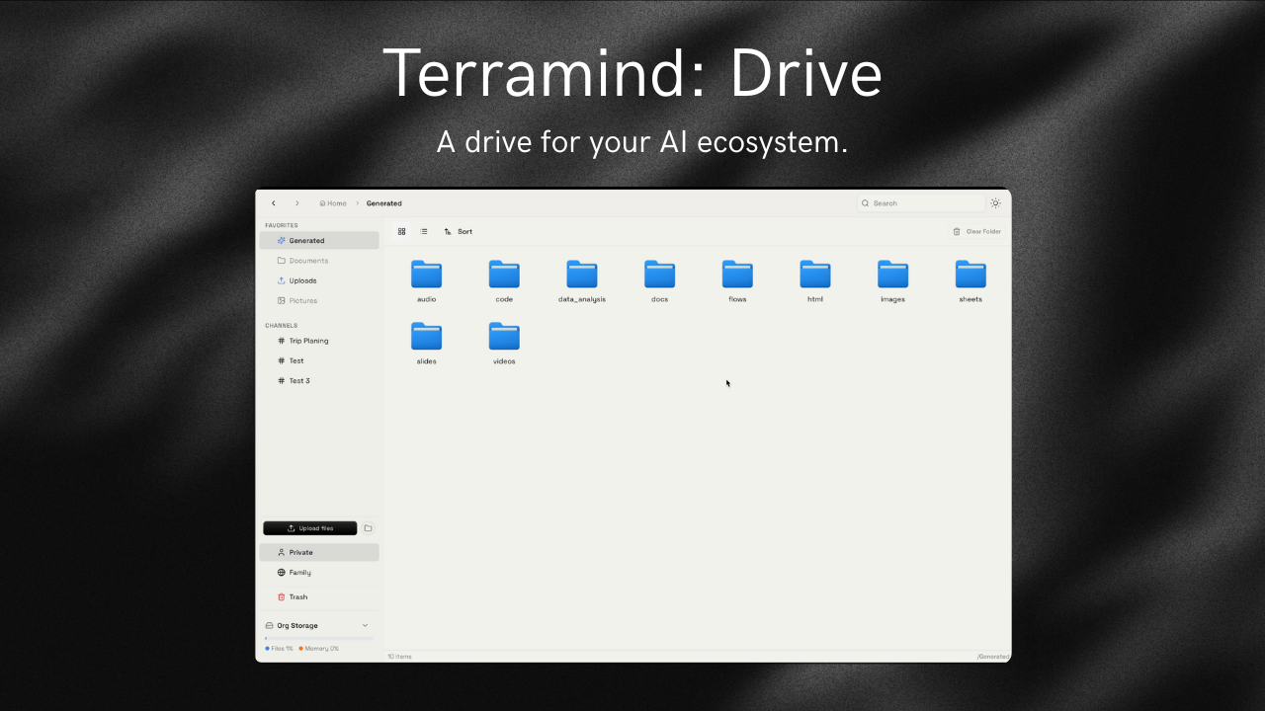Click the /Generated path in status bar
The width and height of the screenshot is (1265, 711).
click(x=992, y=656)
